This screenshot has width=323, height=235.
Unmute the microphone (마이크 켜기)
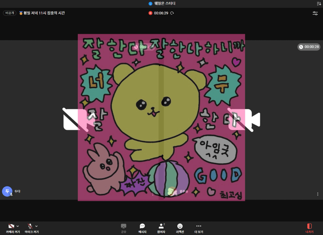click(30, 226)
